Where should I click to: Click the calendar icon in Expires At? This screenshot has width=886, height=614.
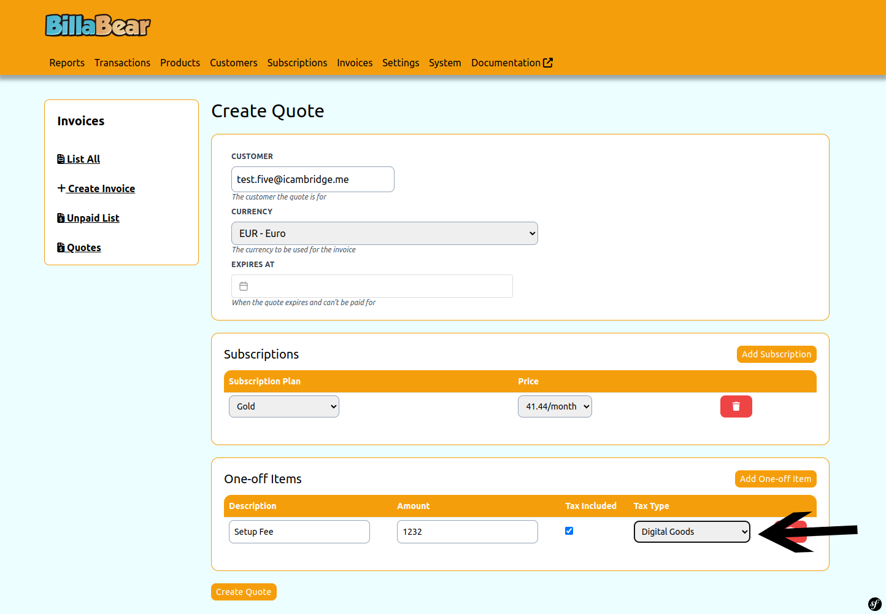(244, 286)
